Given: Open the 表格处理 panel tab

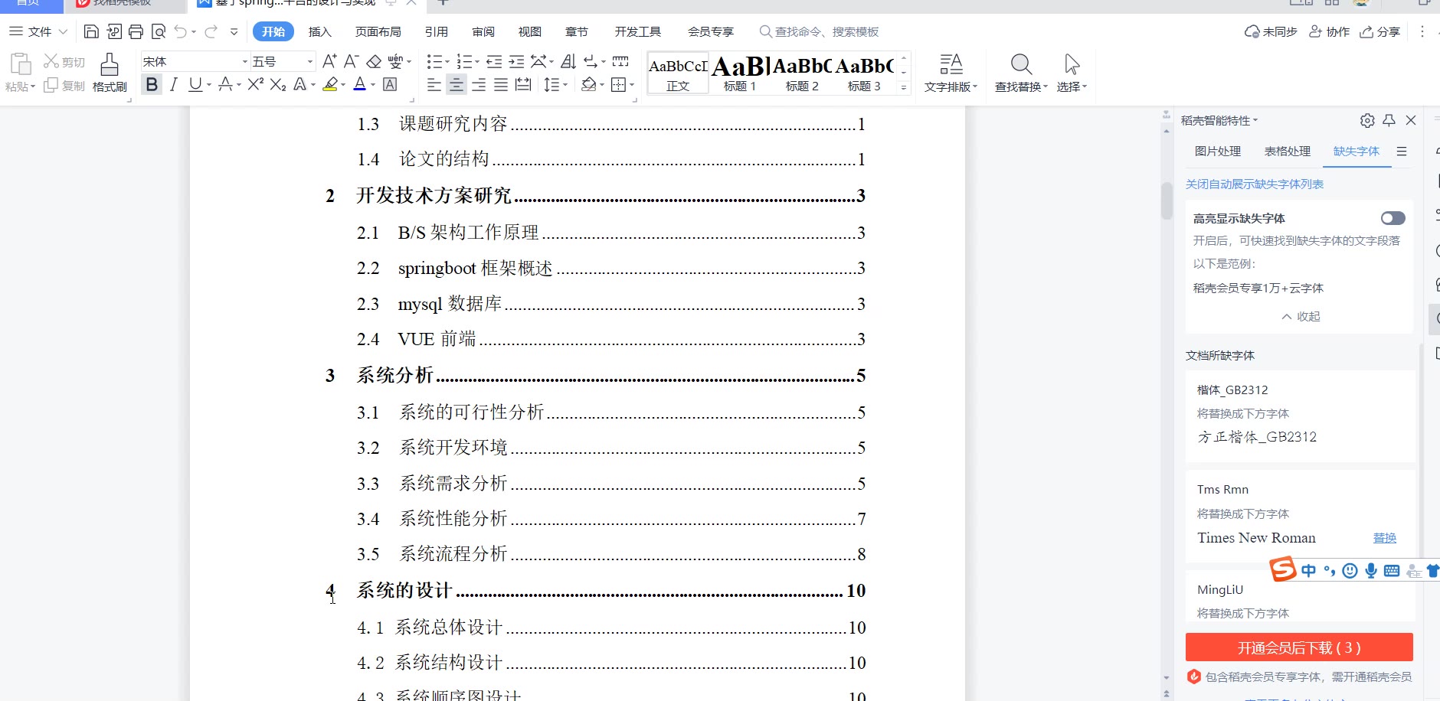Looking at the screenshot, I should pos(1288,151).
